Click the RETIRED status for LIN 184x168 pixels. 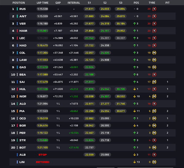pyautogui.click(x=43, y=162)
